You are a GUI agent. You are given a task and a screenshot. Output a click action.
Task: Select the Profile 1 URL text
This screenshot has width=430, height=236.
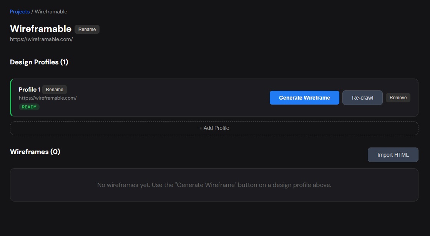click(x=48, y=98)
